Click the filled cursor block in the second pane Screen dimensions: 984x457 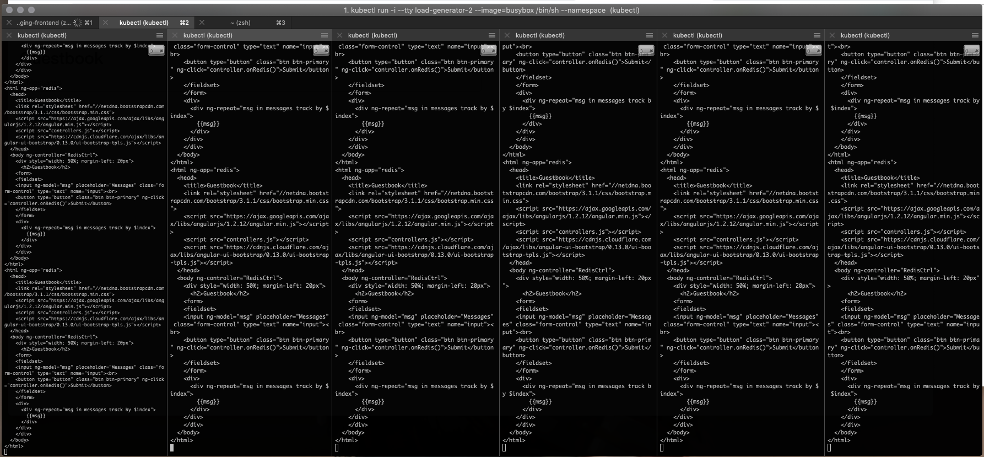click(172, 448)
